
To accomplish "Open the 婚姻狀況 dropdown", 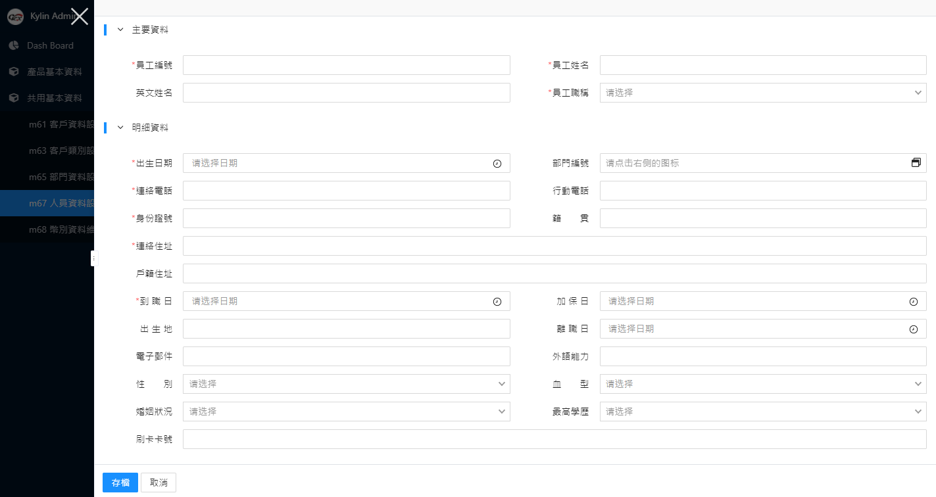I will click(x=346, y=412).
